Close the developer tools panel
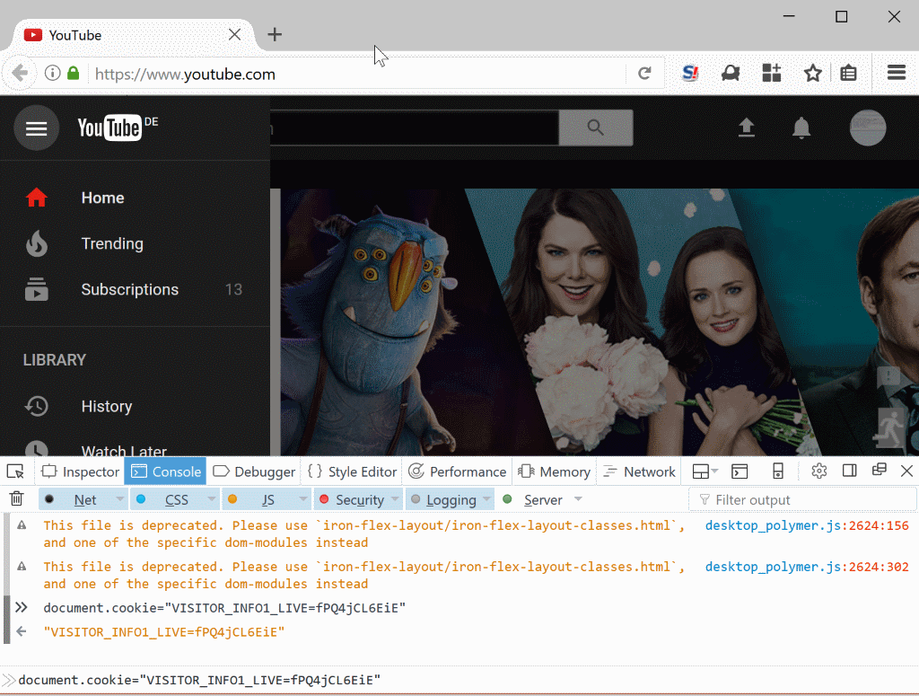 (x=906, y=471)
